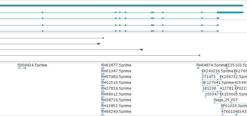
Task: Click the small arrow glyph under 203347
Action: click(x=206, y=97)
